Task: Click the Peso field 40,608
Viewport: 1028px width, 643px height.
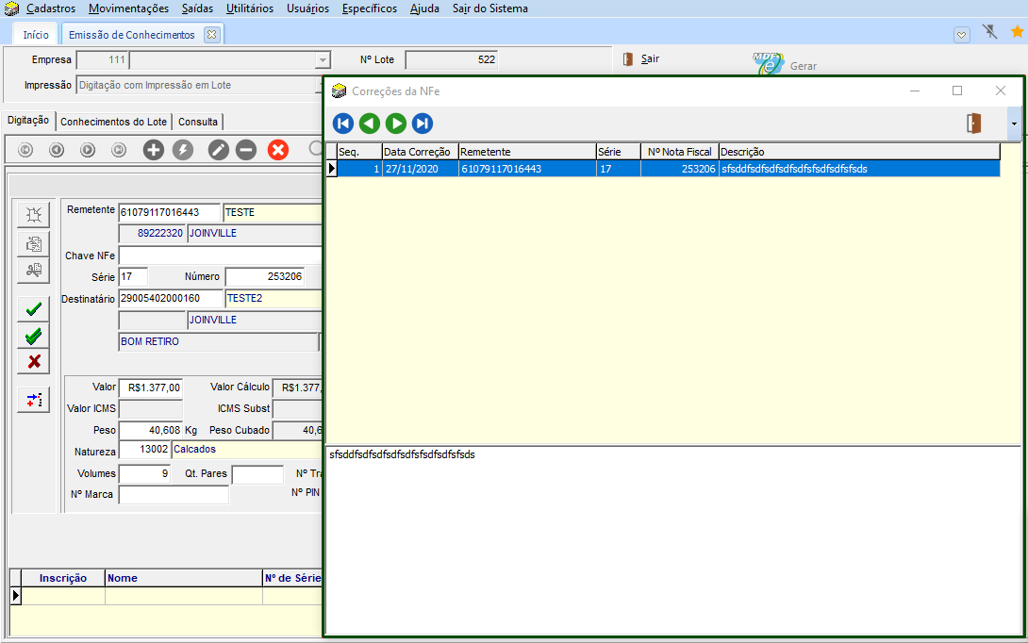Action: click(x=151, y=430)
